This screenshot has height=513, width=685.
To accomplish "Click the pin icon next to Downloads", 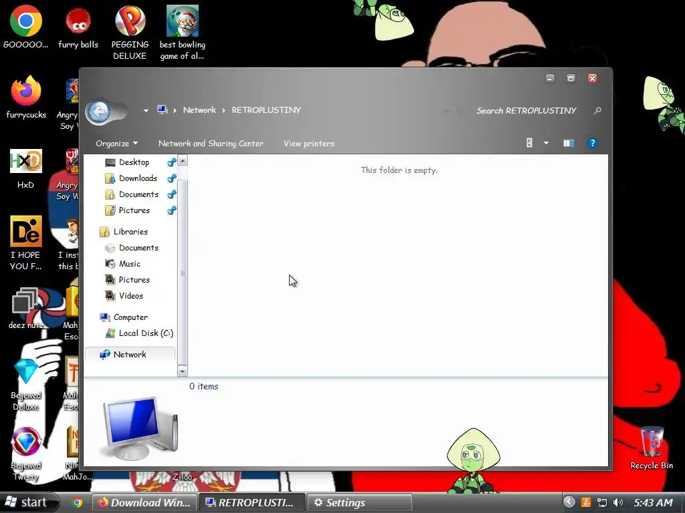I will click(171, 178).
